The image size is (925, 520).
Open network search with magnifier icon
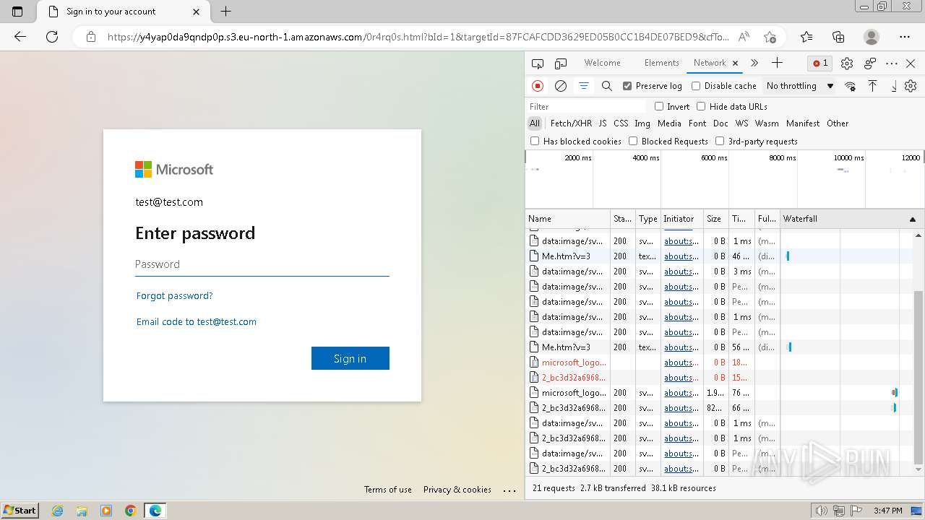click(607, 86)
